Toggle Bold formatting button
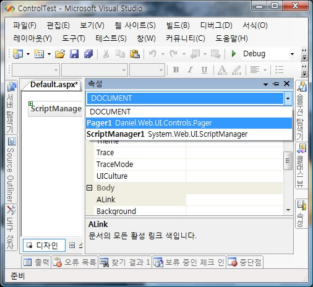Viewport: 313px width, 287px height. coord(176,70)
